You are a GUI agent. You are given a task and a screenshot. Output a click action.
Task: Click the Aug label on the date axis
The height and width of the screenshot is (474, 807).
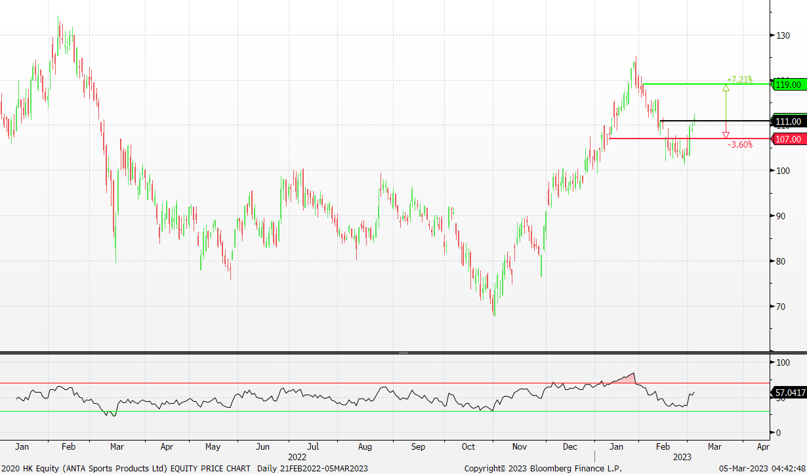(x=365, y=446)
